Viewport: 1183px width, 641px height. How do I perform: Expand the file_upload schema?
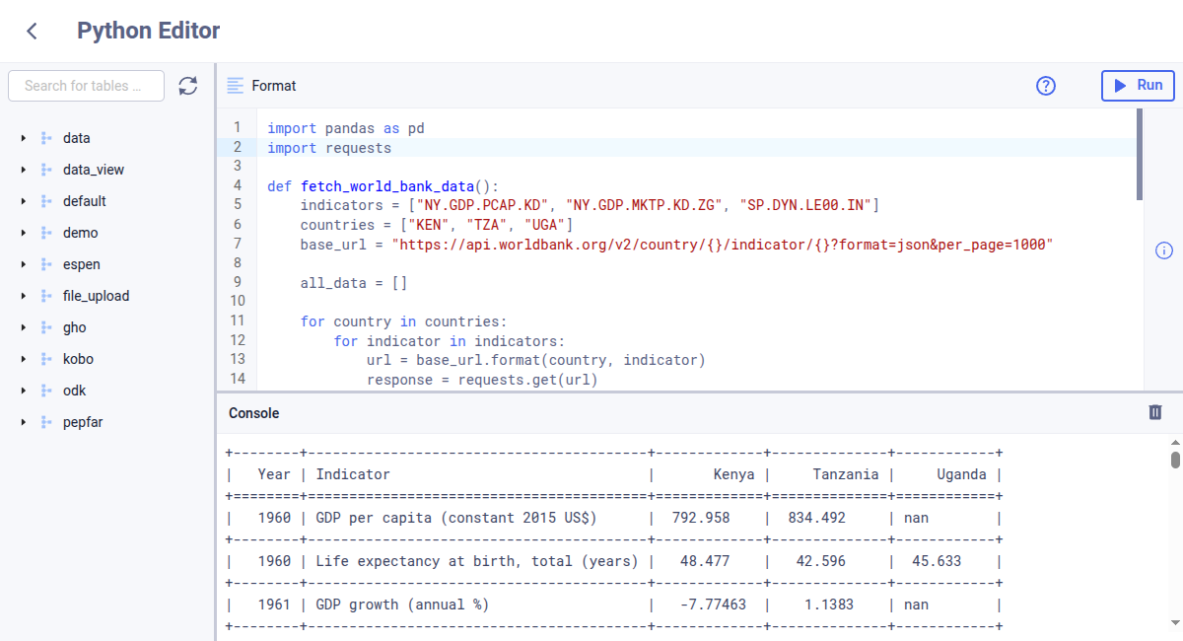click(23, 295)
